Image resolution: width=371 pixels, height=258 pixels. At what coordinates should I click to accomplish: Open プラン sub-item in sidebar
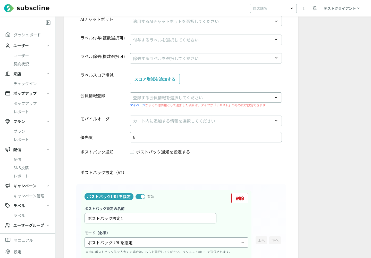[19, 131]
